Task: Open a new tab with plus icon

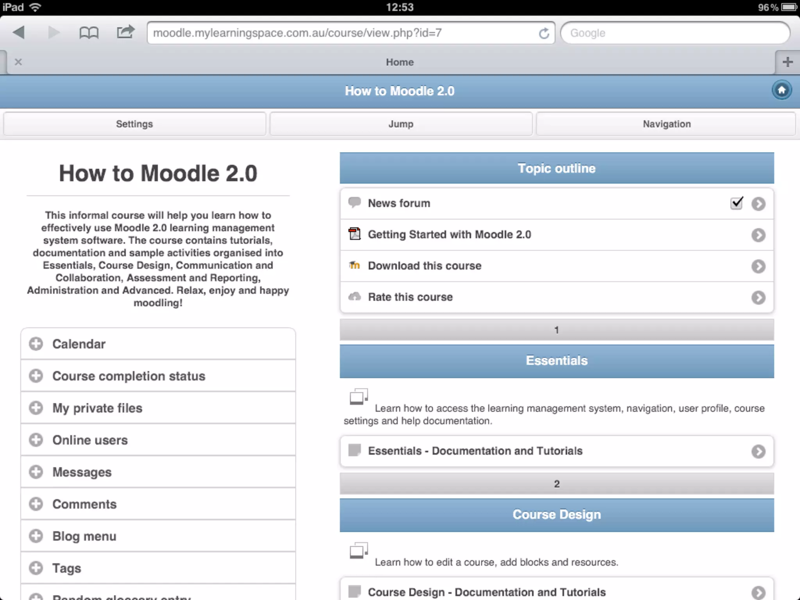Action: [x=787, y=62]
